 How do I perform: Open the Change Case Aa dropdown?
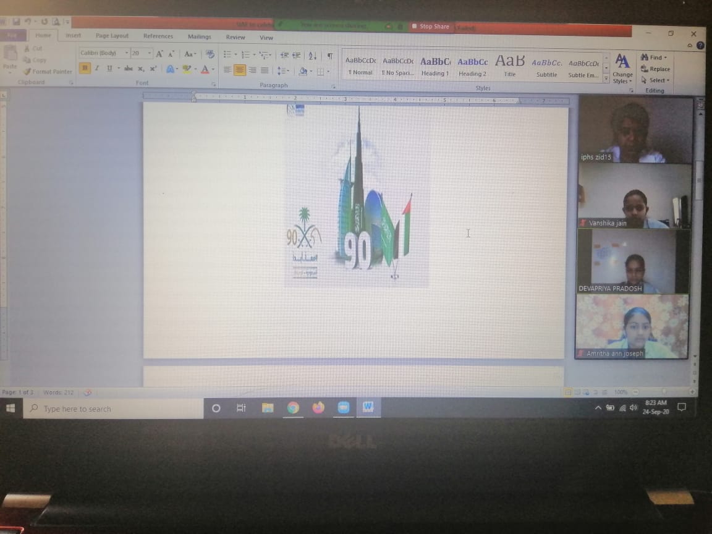pos(190,54)
